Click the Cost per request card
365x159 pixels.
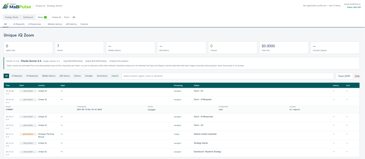point(335,48)
